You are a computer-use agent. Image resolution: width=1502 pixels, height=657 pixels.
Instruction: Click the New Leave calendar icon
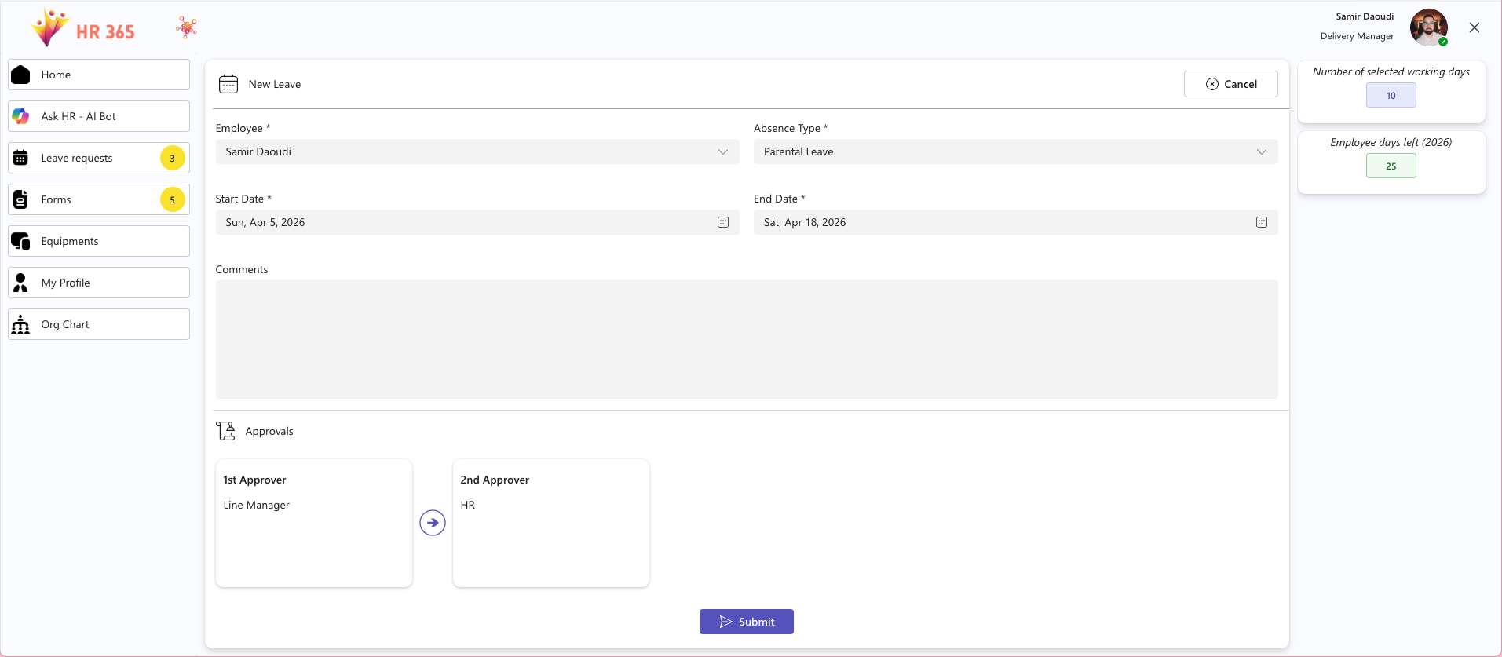pos(228,84)
